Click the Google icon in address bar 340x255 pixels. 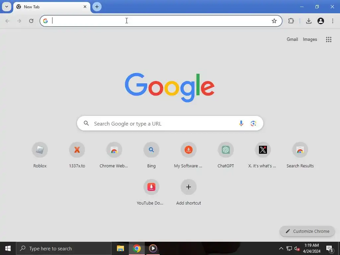45,21
